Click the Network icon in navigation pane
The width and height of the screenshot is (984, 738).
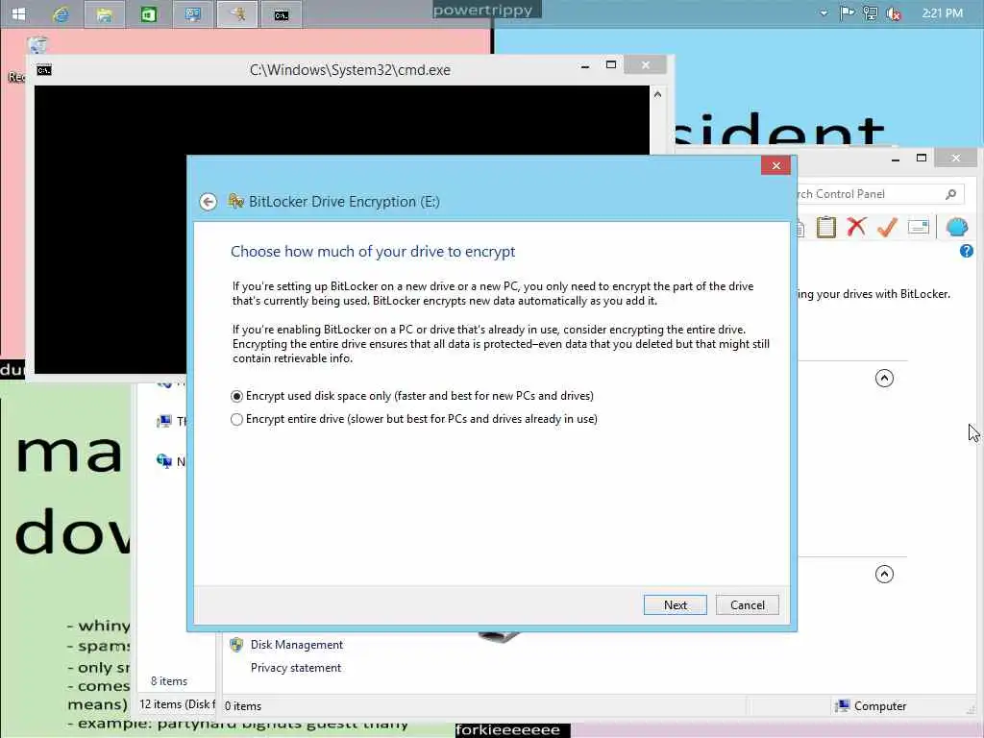pyautogui.click(x=163, y=461)
